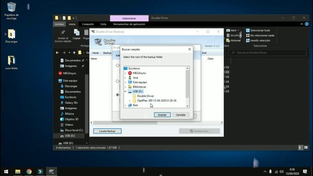
Task: Expand the Red node in folder tree
Action: (x=125, y=105)
